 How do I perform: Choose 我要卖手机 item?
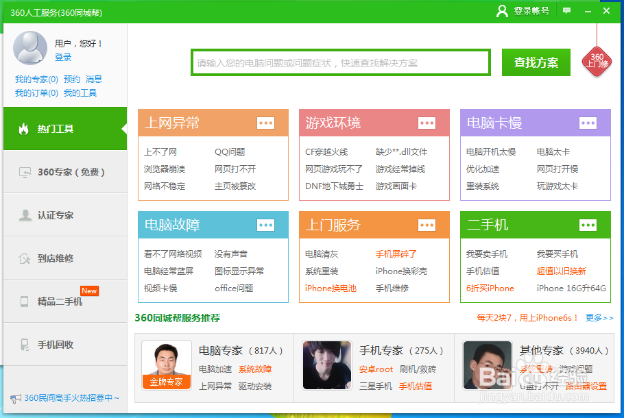point(487,254)
